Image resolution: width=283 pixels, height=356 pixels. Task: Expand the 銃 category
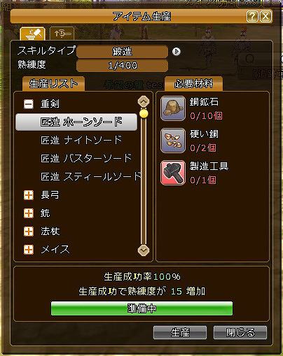[x=29, y=213]
